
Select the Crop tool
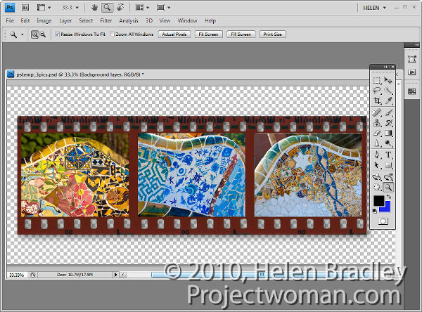tap(377, 101)
